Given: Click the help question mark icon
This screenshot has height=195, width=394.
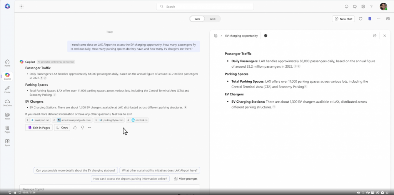Looking at the screenshot, I should [371, 7].
